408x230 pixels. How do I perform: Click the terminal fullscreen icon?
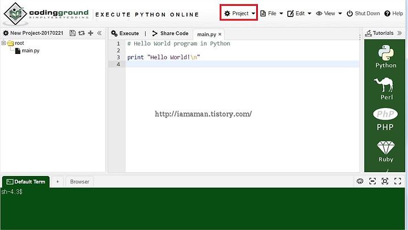398,181
